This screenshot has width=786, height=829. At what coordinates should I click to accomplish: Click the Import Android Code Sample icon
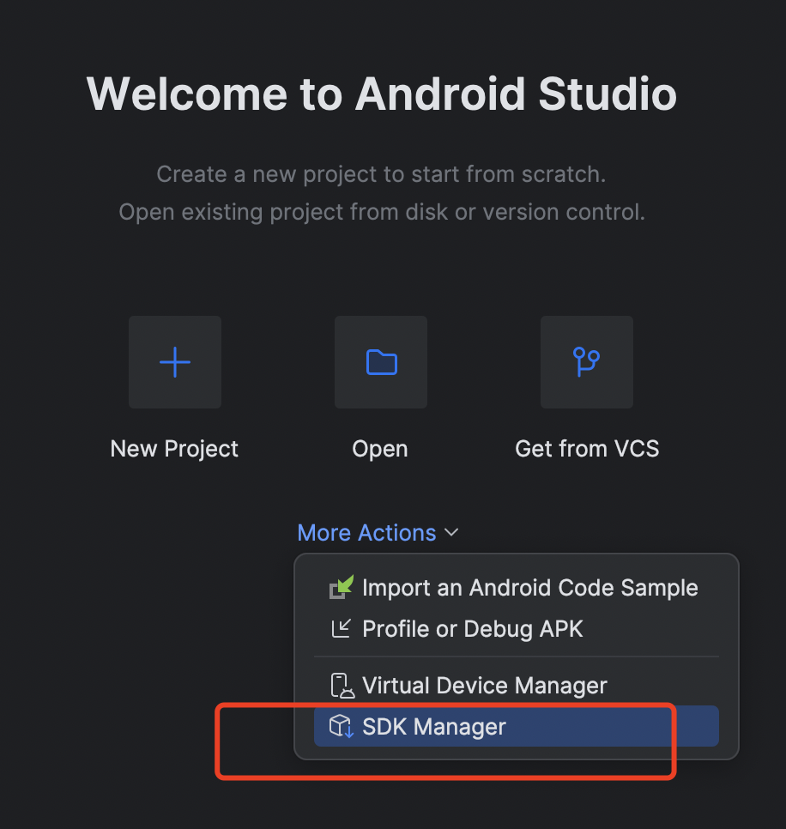coord(342,587)
